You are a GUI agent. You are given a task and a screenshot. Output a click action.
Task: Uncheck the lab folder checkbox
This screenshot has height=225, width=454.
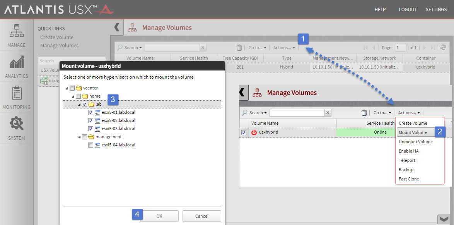click(x=85, y=104)
